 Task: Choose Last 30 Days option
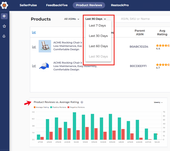click(x=98, y=36)
